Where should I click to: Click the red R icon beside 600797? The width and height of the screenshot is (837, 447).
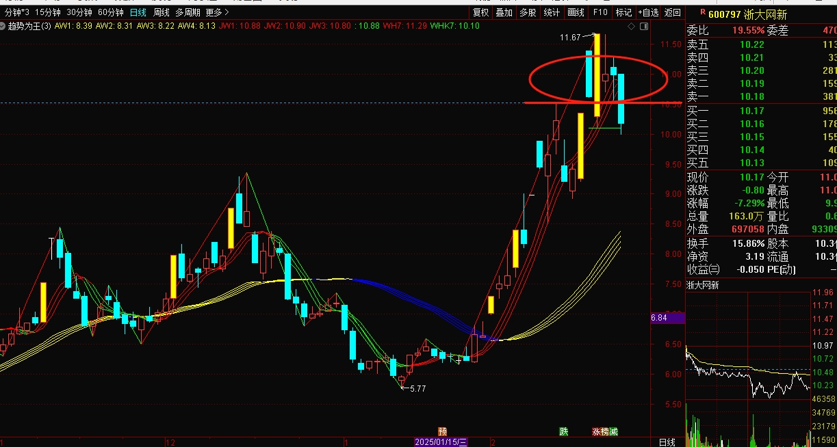click(x=701, y=12)
